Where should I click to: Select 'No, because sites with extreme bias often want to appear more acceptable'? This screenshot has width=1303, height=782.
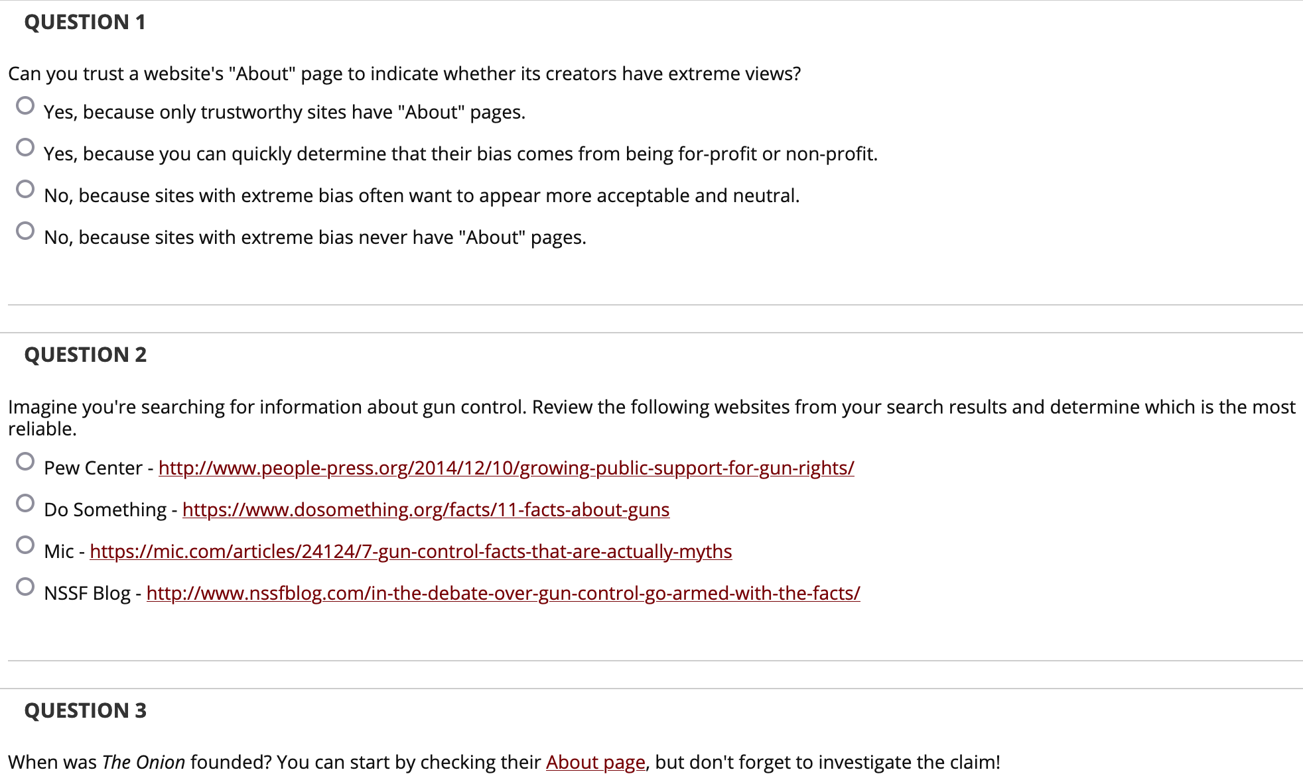[25, 188]
